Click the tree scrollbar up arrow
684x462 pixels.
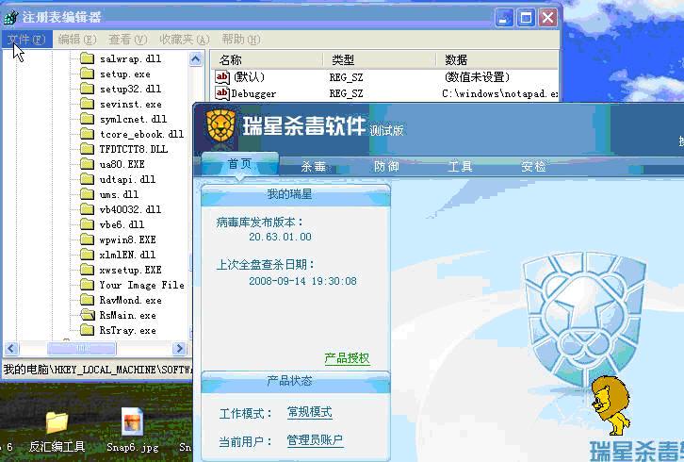196,59
